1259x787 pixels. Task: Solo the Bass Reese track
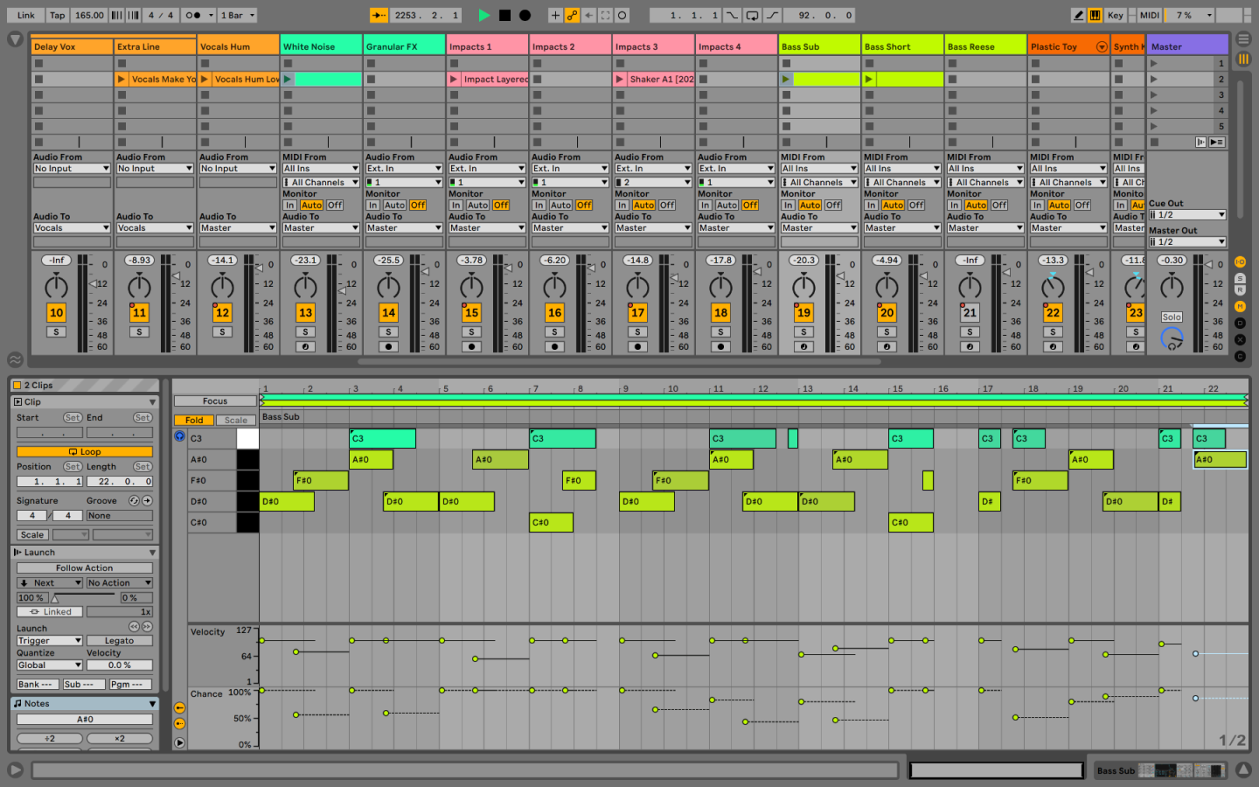969,331
